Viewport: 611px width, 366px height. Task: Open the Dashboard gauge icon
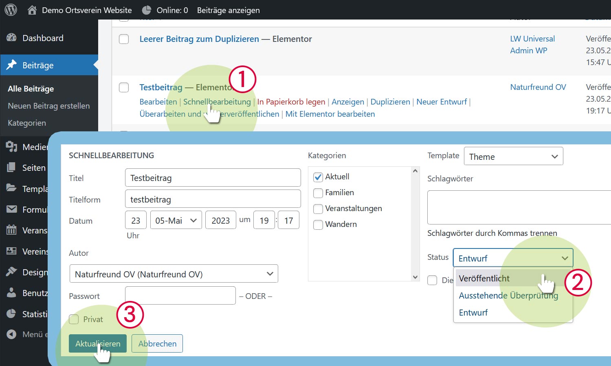click(x=11, y=38)
